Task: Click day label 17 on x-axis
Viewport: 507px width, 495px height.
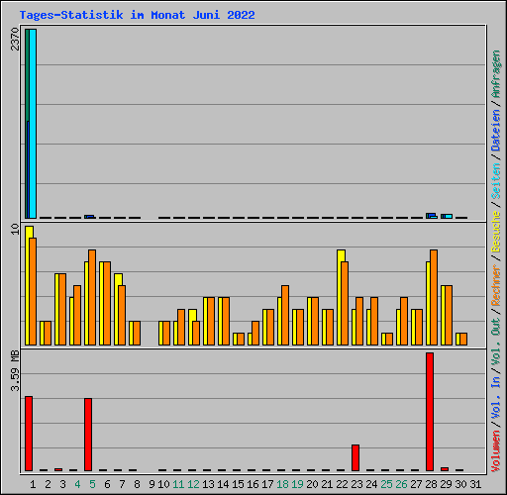Action: pos(267,484)
